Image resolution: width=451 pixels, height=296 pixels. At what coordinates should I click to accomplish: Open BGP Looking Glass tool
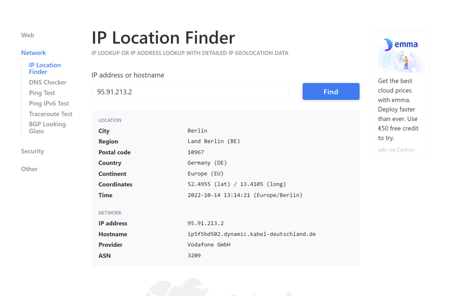coord(47,127)
